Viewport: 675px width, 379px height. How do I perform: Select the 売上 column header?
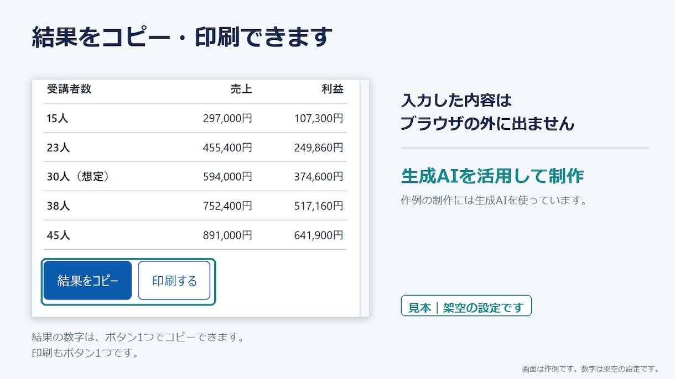[x=241, y=89]
